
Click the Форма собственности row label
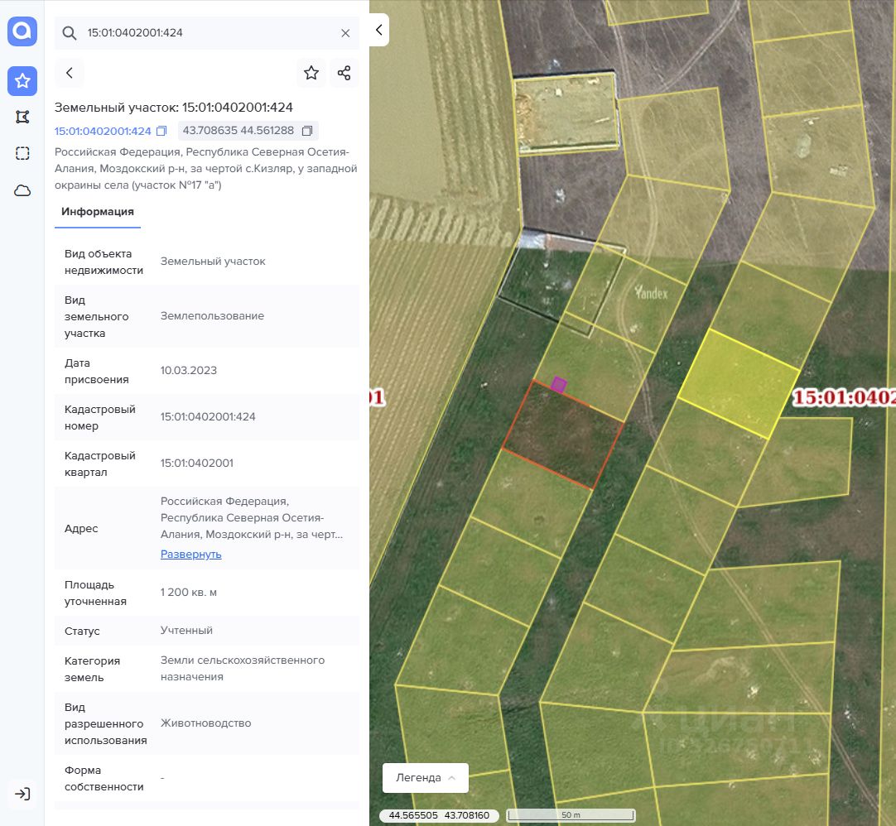click(104, 779)
